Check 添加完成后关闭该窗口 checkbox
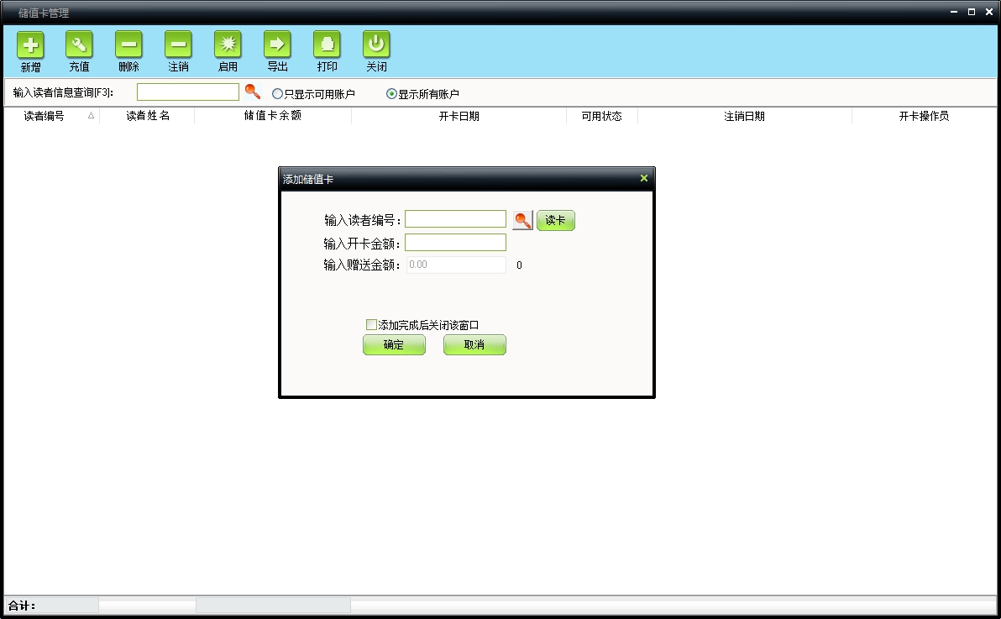The width and height of the screenshot is (1001, 619). pos(371,325)
